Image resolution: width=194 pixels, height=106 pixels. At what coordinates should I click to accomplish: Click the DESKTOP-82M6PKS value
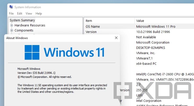[151, 48]
